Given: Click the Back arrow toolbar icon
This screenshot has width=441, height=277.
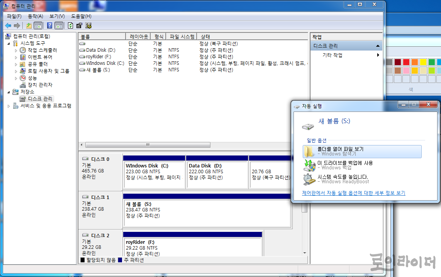Looking at the screenshot, I should click(8, 25).
